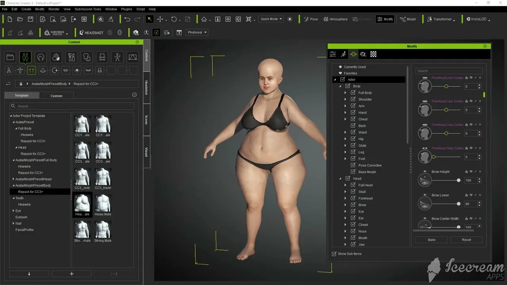Open the Plugins menu
Screen dimensions: 507x285
coord(126,9)
